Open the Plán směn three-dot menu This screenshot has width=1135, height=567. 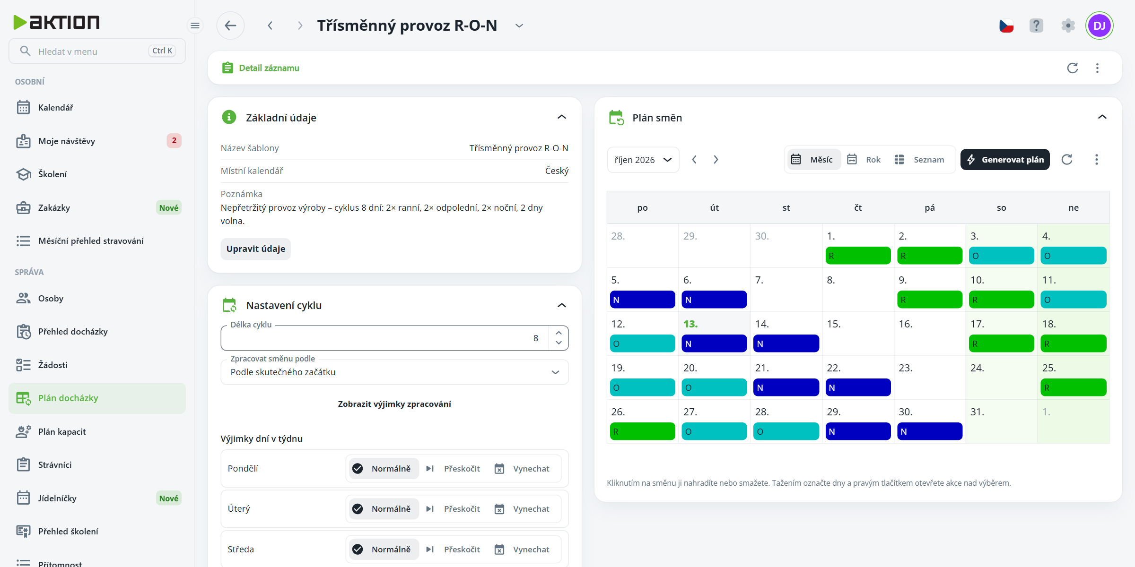pos(1097,160)
